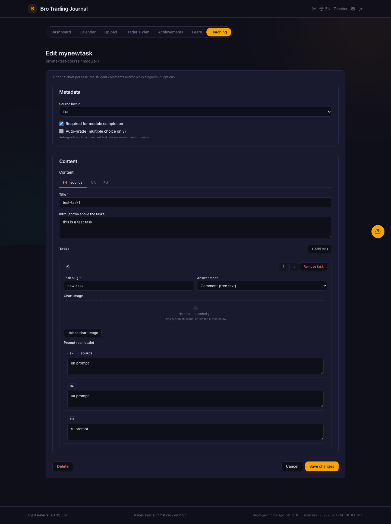Click the red Delete button

(x=63, y=466)
